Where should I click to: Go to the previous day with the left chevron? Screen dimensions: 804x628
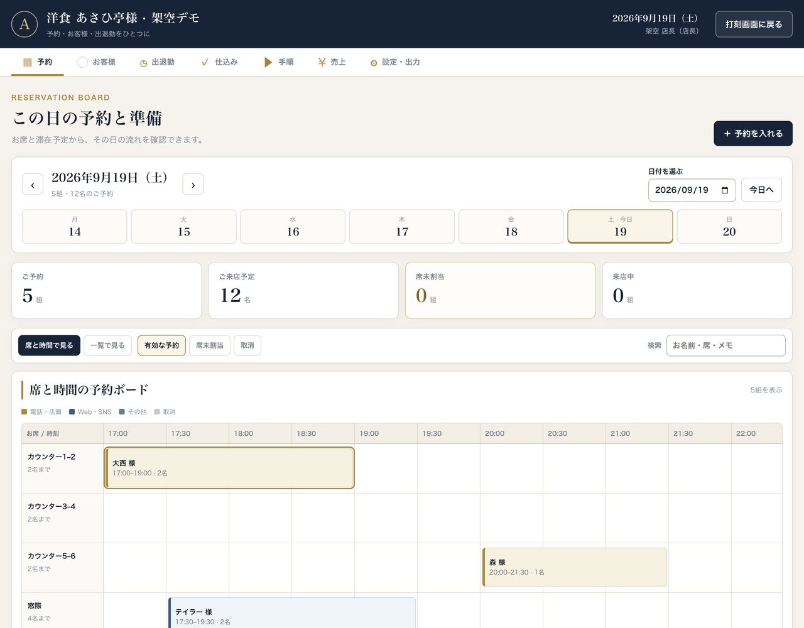click(x=33, y=185)
